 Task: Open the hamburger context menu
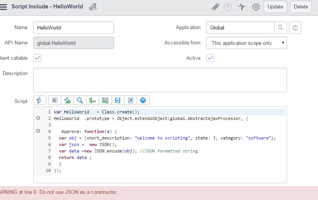tap(3, 7)
